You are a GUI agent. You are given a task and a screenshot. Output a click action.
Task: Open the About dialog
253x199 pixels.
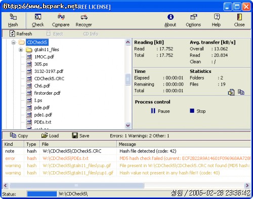pos(171,20)
